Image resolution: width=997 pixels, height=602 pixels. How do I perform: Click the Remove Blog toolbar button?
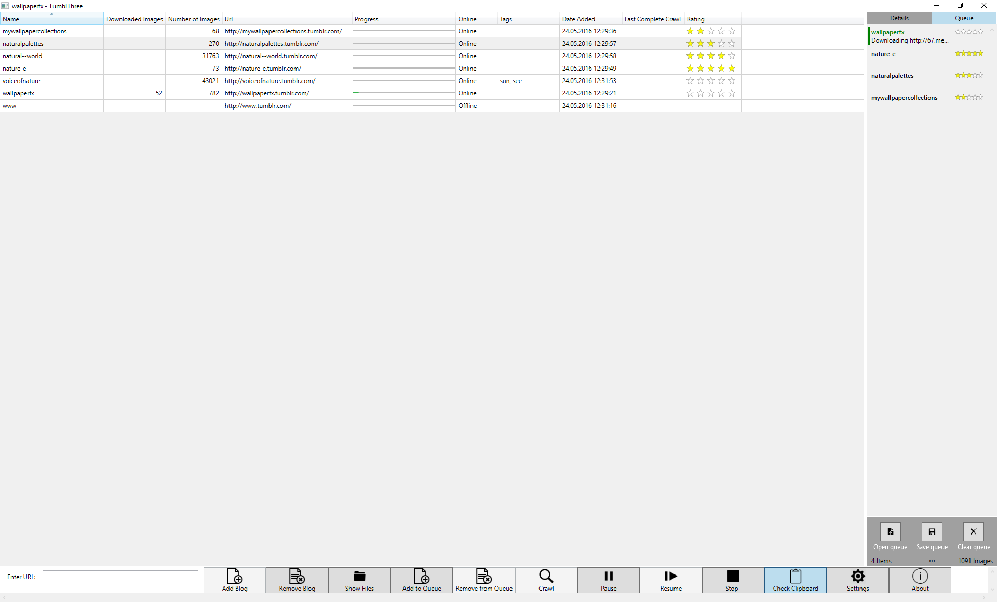click(297, 580)
